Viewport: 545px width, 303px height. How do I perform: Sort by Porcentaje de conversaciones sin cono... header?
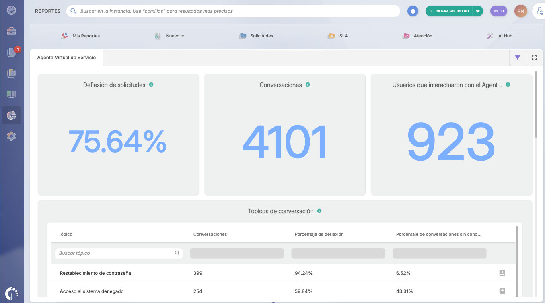coord(439,234)
